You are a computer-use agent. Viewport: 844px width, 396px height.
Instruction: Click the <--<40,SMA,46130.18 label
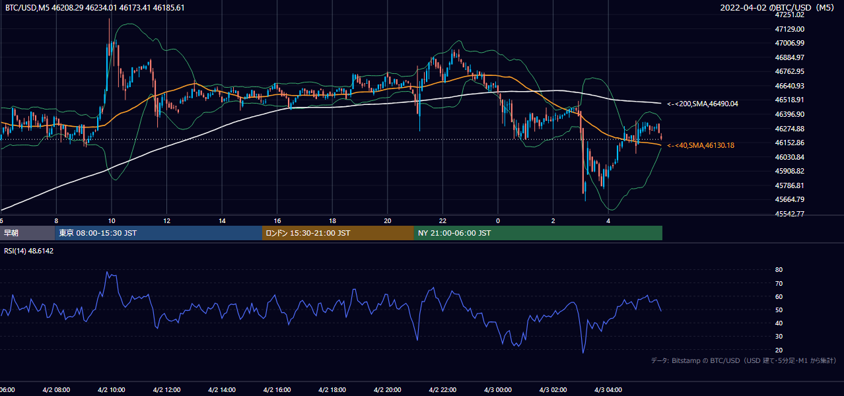701,145
